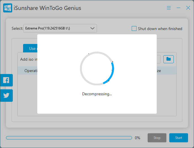The height and width of the screenshot is (148, 194).
Task: Switch to the blue "Use" tab
Action: coord(30,48)
